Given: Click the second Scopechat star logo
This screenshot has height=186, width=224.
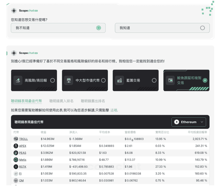Looking at the screenshot, I should click(14, 53).
